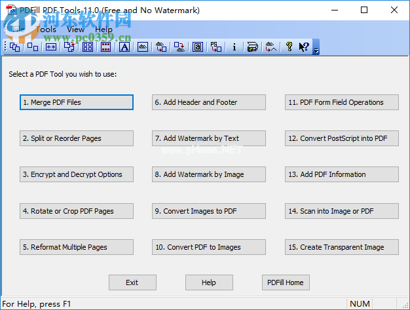Click the Convert Images to PDF toolbar icon

161,47
